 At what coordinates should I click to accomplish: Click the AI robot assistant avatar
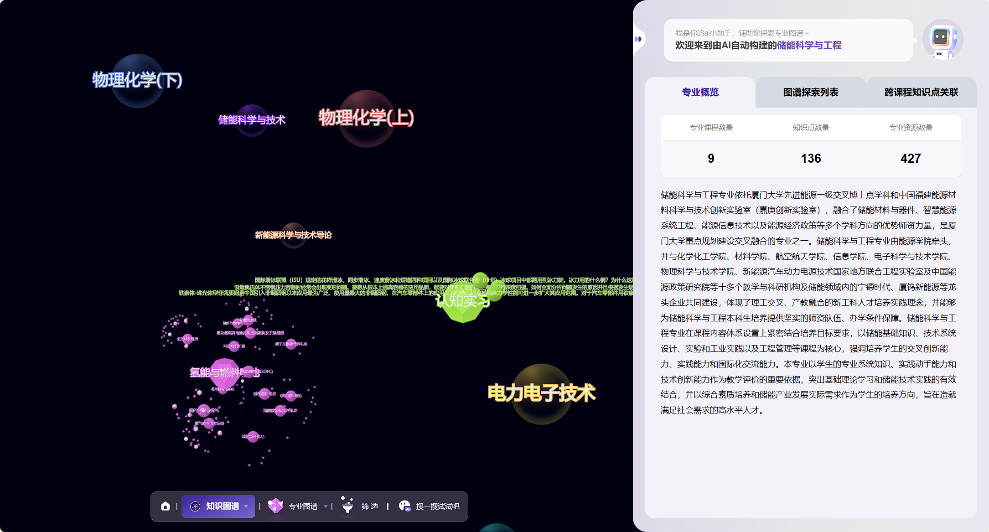(942, 40)
